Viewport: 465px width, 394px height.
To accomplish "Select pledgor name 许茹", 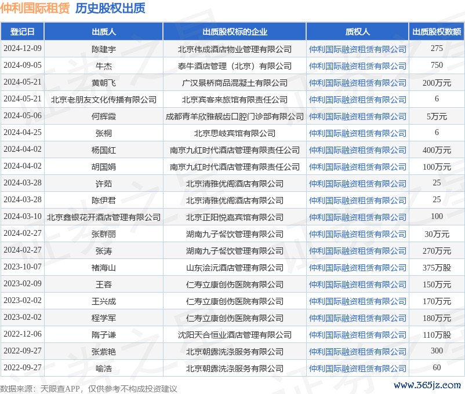I will 104,184.
